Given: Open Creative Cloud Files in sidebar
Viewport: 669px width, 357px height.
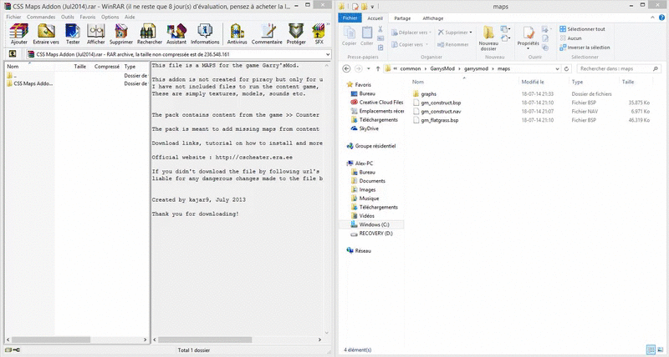Looking at the screenshot, I should [381, 102].
